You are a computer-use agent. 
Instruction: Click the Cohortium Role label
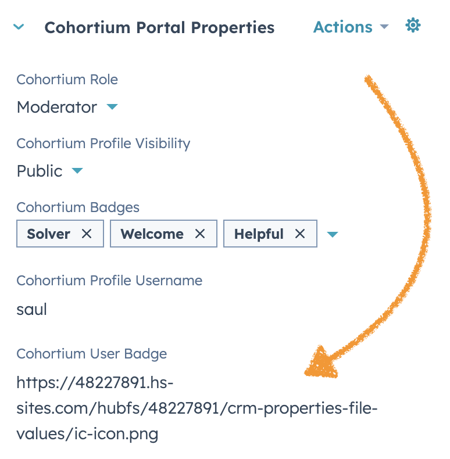[67, 80]
